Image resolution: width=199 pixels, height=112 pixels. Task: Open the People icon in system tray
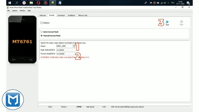pos(146,3)
